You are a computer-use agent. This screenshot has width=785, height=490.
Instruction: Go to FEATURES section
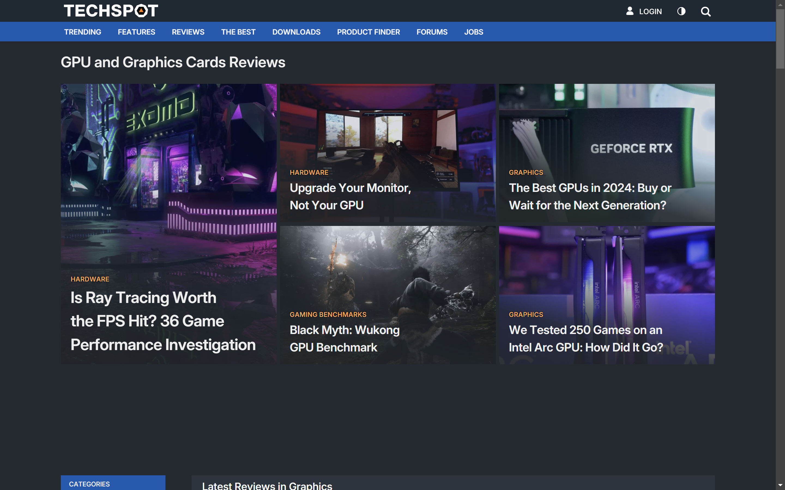coord(136,32)
